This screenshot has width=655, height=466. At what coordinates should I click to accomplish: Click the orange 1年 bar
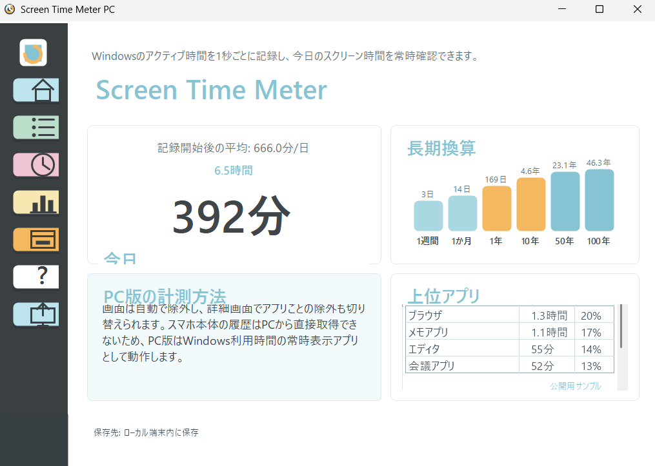tap(497, 208)
